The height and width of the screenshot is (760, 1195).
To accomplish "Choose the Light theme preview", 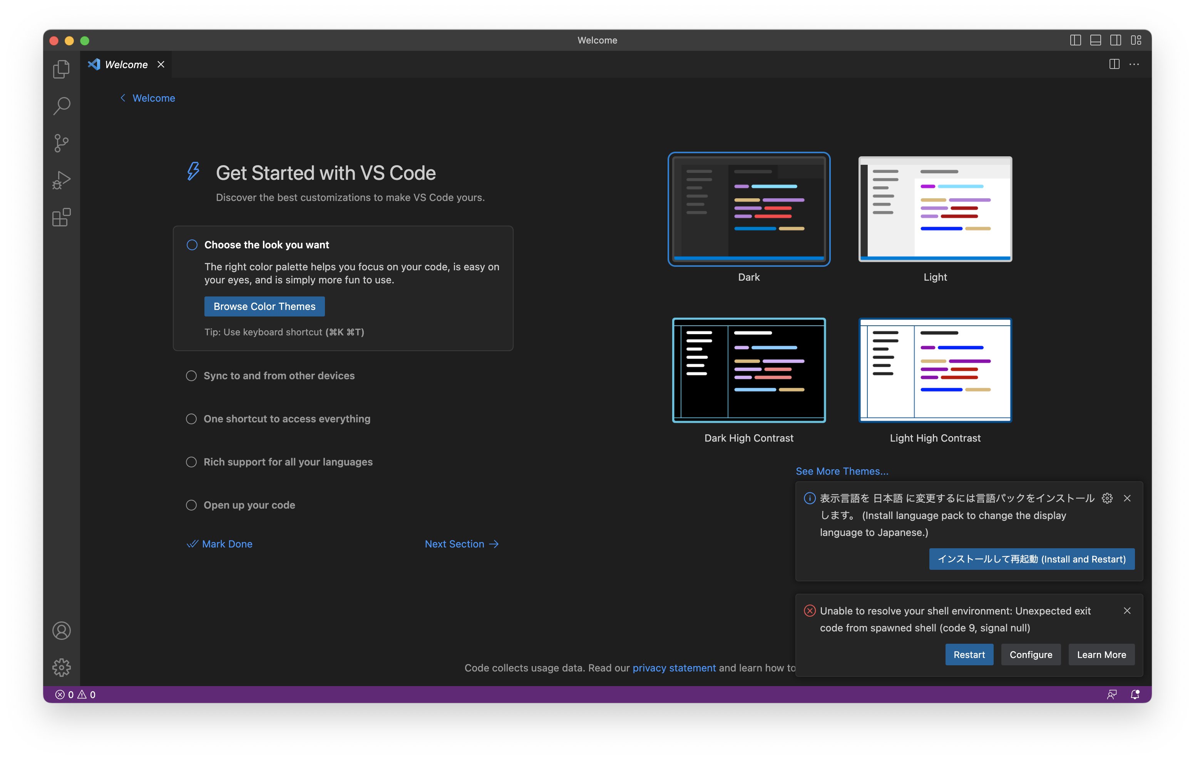I will click(x=934, y=209).
